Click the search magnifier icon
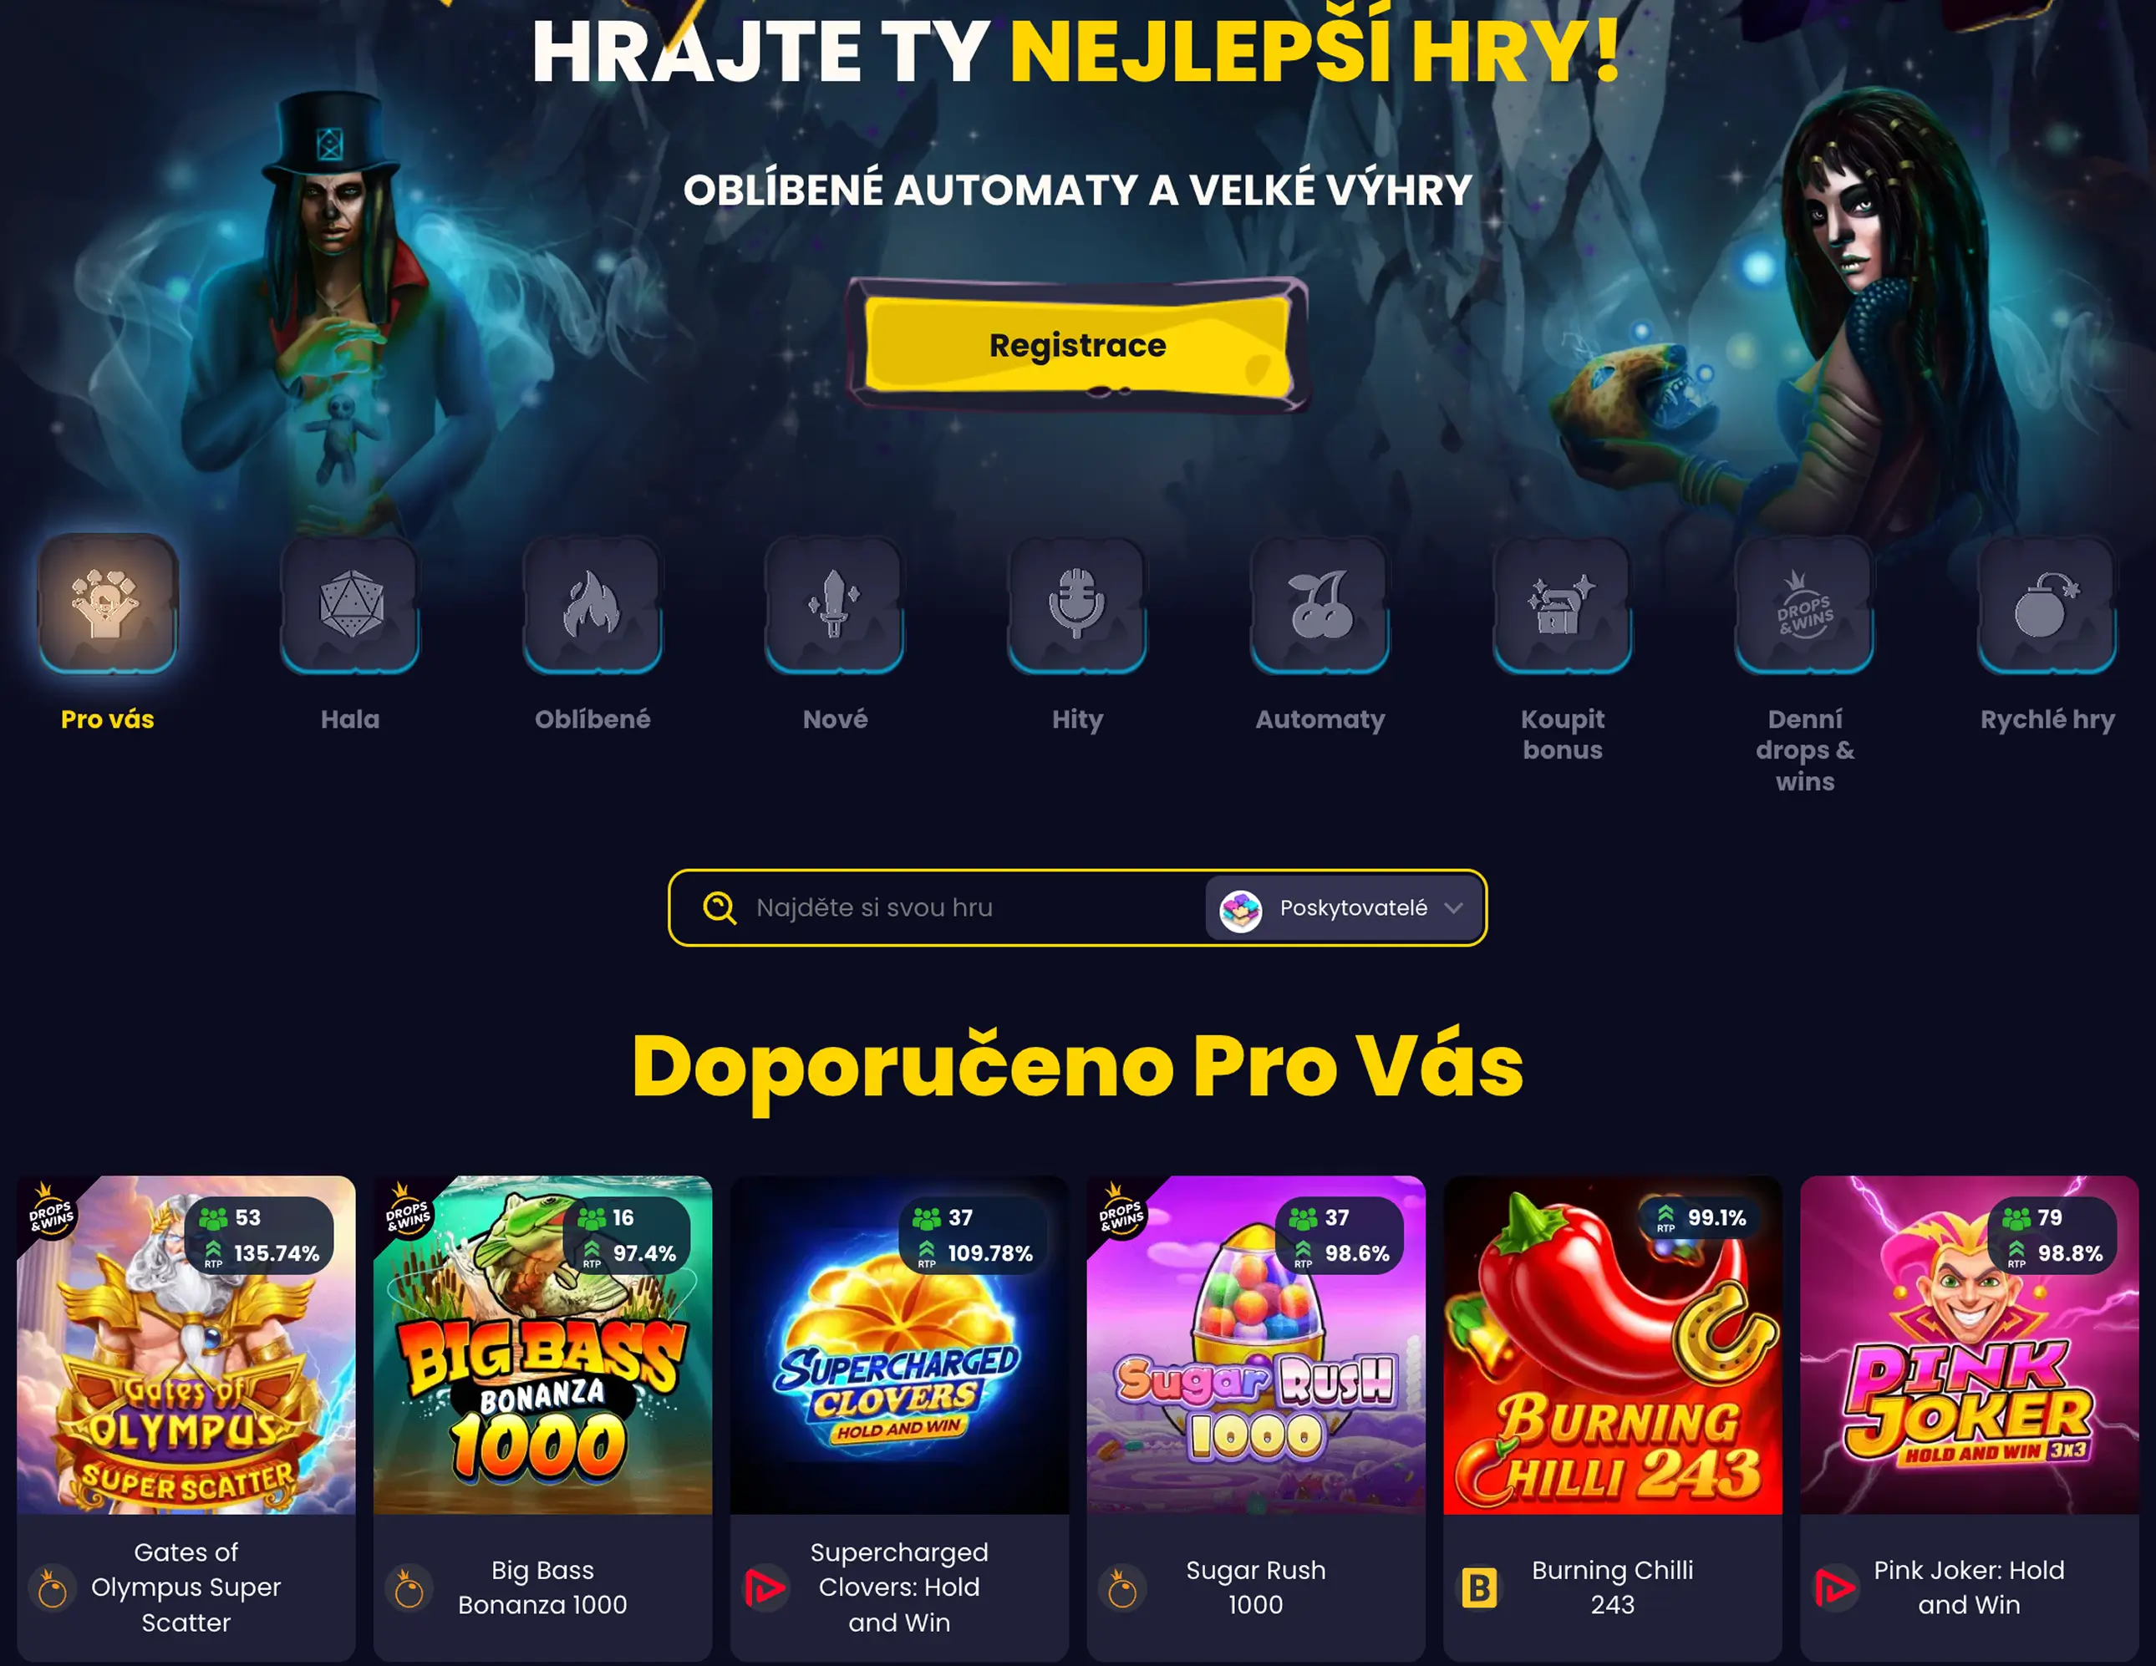The height and width of the screenshot is (1666, 2156). 720,908
